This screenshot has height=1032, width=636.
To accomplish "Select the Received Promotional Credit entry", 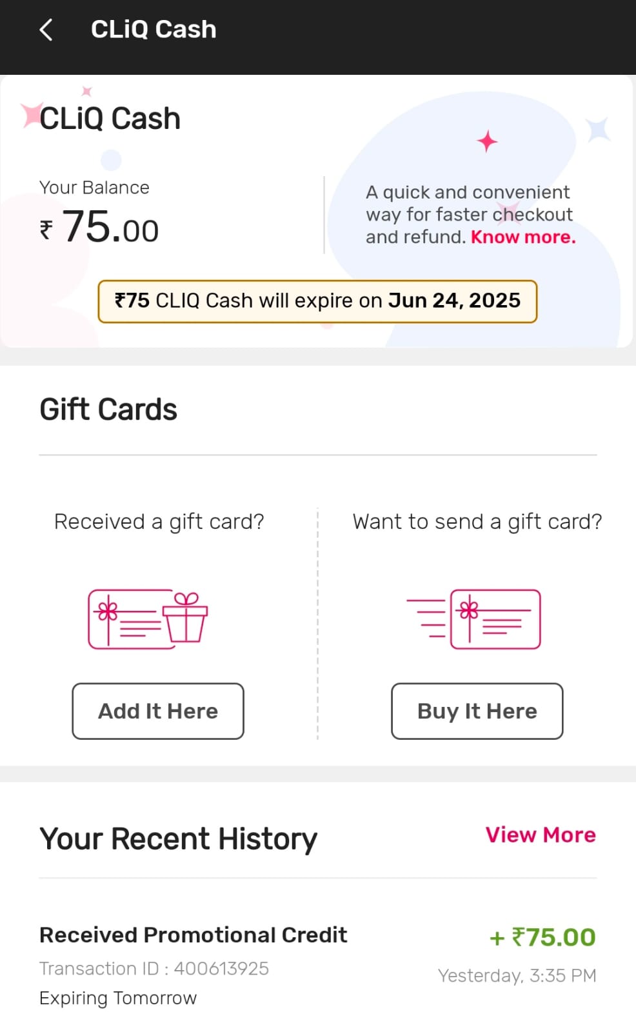I will (x=193, y=935).
